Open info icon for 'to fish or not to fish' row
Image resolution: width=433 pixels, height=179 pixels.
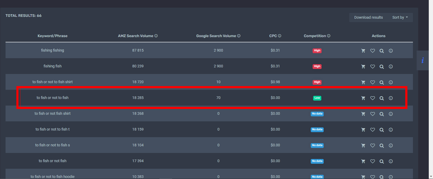click(x=391, y=98)
